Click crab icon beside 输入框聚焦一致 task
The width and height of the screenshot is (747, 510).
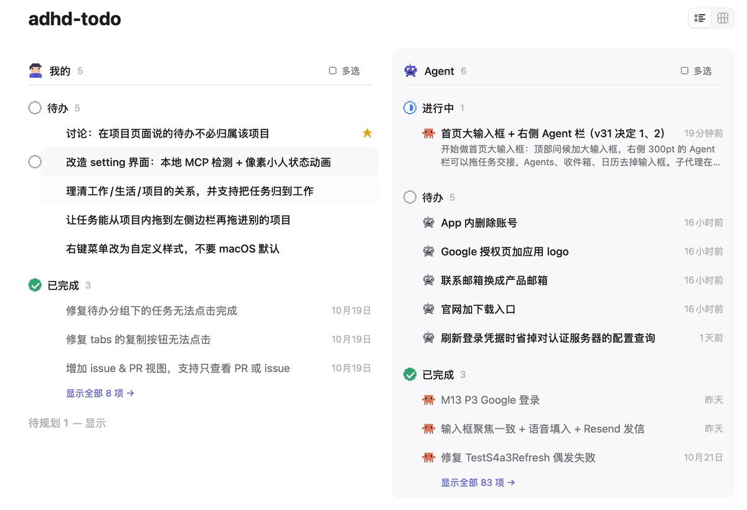(x=428, y=429)
